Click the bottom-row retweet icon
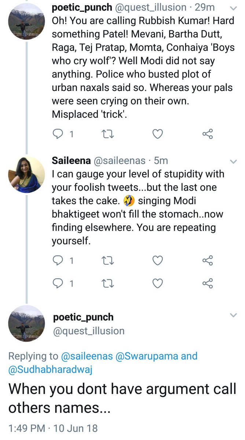This screenshot has height=440, width=245. pos(107,283)
